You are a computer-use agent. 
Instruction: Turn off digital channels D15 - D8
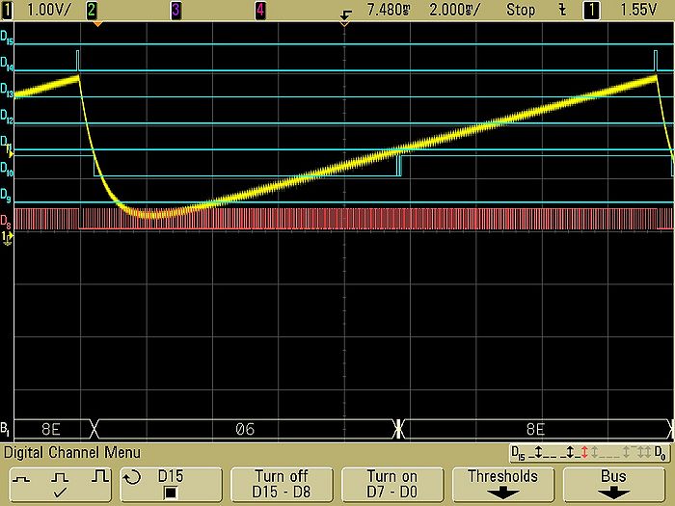pyautogui.click(x=281, y=482)
